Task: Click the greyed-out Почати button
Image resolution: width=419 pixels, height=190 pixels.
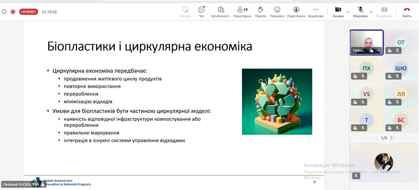Action: tap(185, 12)
